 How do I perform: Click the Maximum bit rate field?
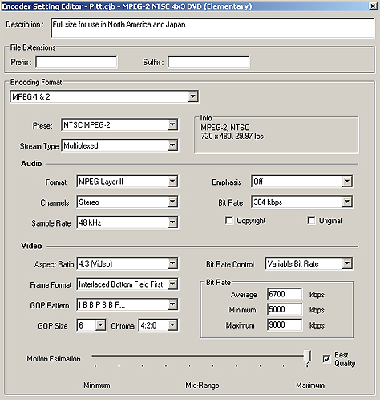(x=285, y=325)
